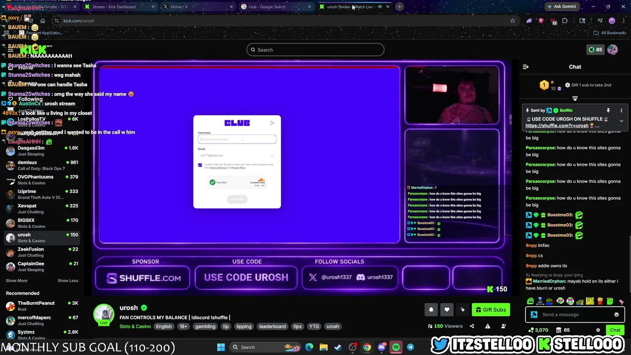
Task: Open Discord from the taskbar
Action: pos(382,347)
